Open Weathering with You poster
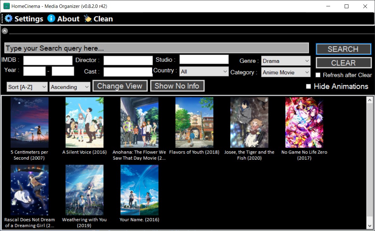The width and height of the screenshot is (375, 231). [84, 190]
